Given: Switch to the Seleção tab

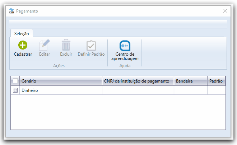Looking at the screenshot, I should pyautogui.click(x=22, y=33).
